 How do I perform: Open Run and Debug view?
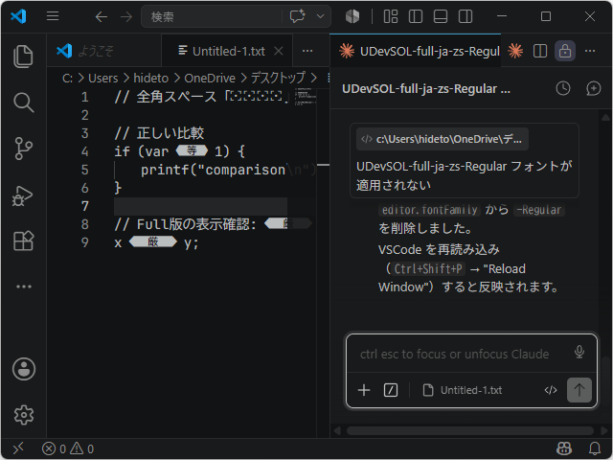tap(23, 195)
